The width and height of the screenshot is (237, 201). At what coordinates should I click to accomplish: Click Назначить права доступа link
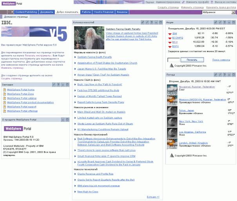tap(221, 7)
